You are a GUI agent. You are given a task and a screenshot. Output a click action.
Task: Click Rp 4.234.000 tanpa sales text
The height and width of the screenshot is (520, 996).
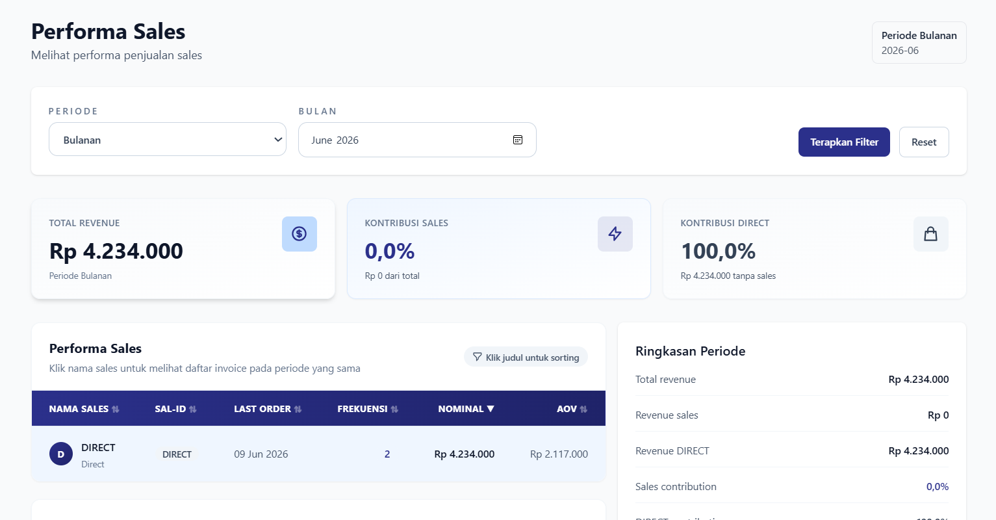pos(728,276)
